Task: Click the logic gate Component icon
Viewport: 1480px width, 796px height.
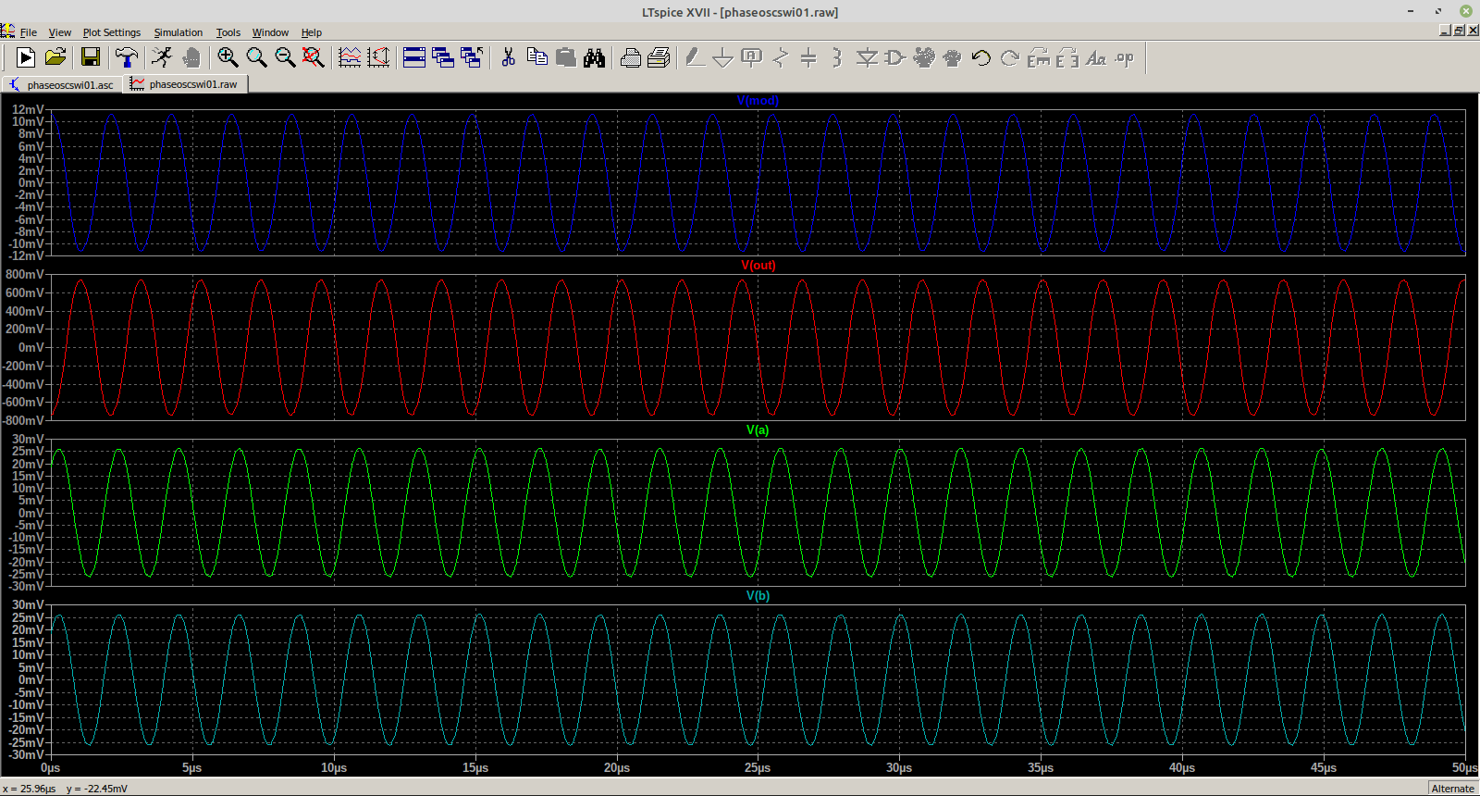Action: tap(894, 57)
